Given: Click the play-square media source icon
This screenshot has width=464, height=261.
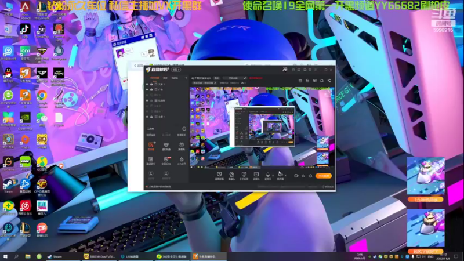Looking at the screenshot, I should 256,175.
